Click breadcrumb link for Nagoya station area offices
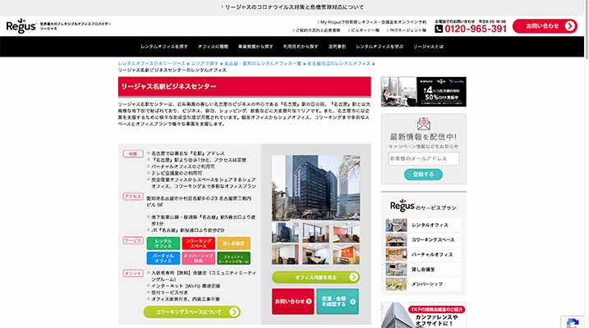Screen dimensions: 589x328 pos(338,63)
